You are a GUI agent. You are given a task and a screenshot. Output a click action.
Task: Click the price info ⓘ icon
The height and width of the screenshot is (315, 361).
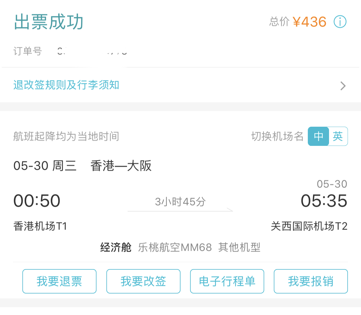point(340,22)
